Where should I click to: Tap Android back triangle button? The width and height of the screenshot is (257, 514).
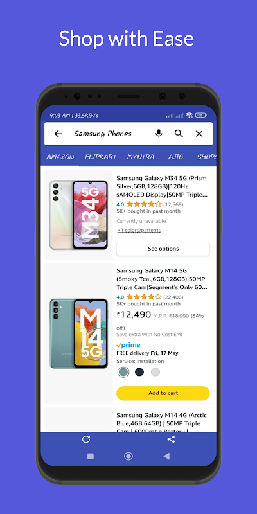click(x=166, y=456)
